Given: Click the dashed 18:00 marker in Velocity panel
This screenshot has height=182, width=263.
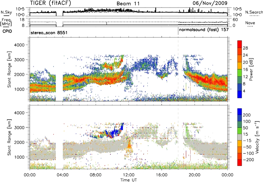Looking at the screenshot, I should [178, 137].
